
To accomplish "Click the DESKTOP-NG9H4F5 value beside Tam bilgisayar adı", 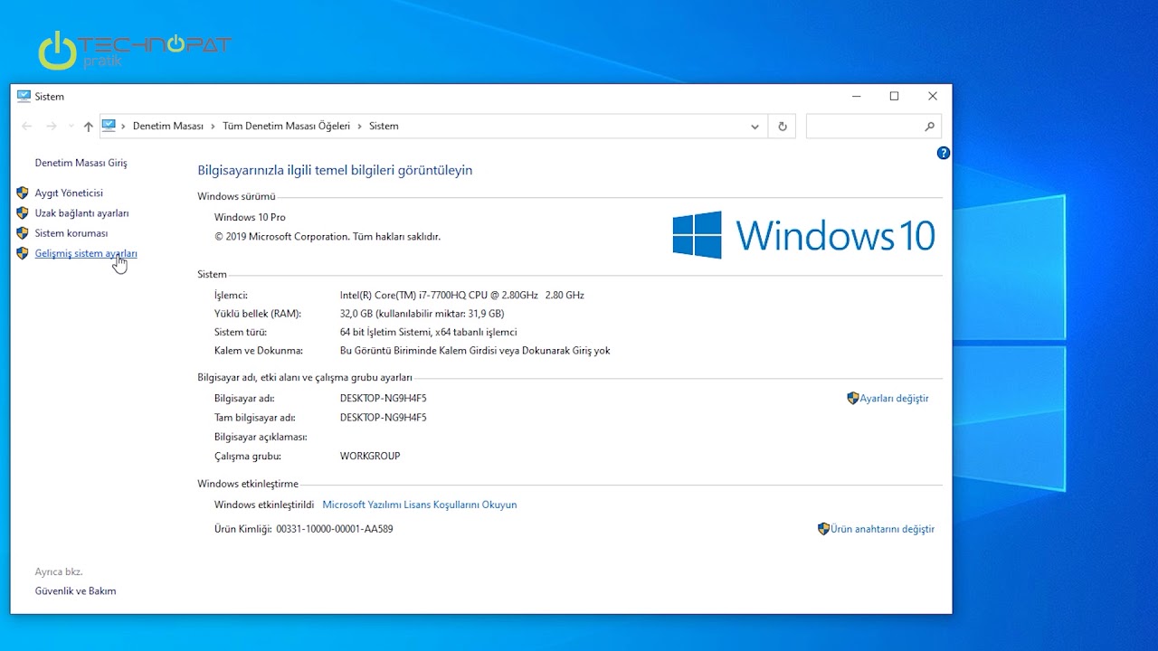I will click(384, 418).
